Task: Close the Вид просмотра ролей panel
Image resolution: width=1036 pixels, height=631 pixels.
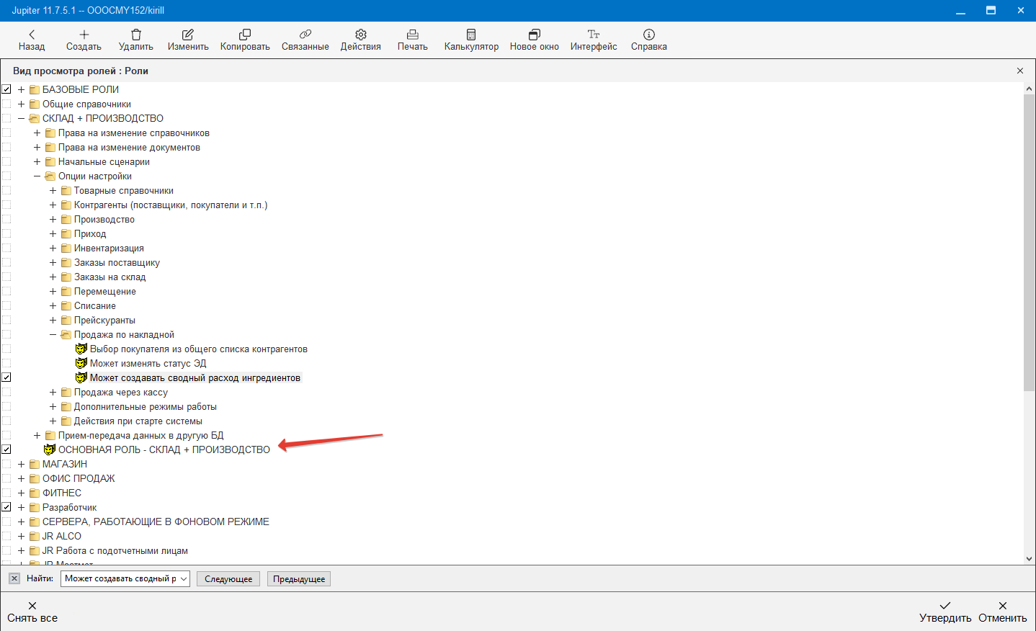Action: point(1020,71)
